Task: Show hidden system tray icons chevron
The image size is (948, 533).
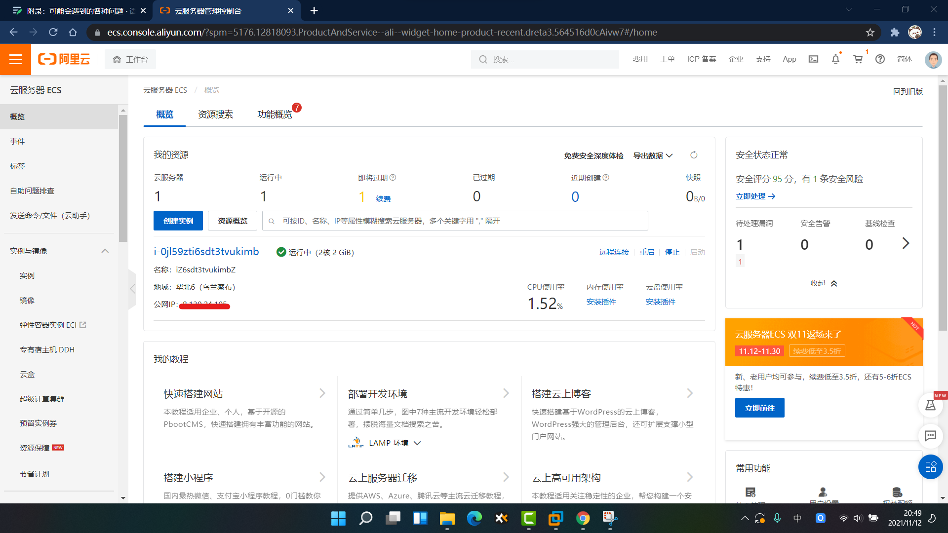Action: pyautogui.click(x=745, y=518)
